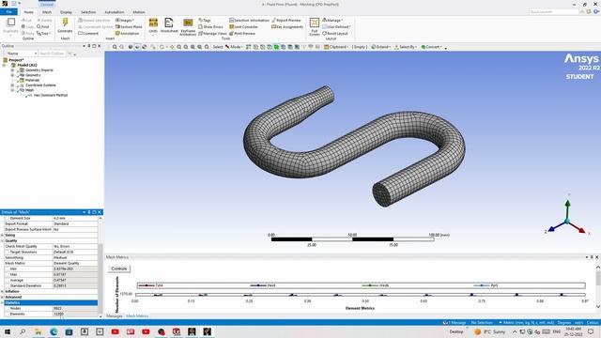The height and width of the screenshot is (338, 601).
Task: Click the Find button in Outline group
Action: [43, 27]
